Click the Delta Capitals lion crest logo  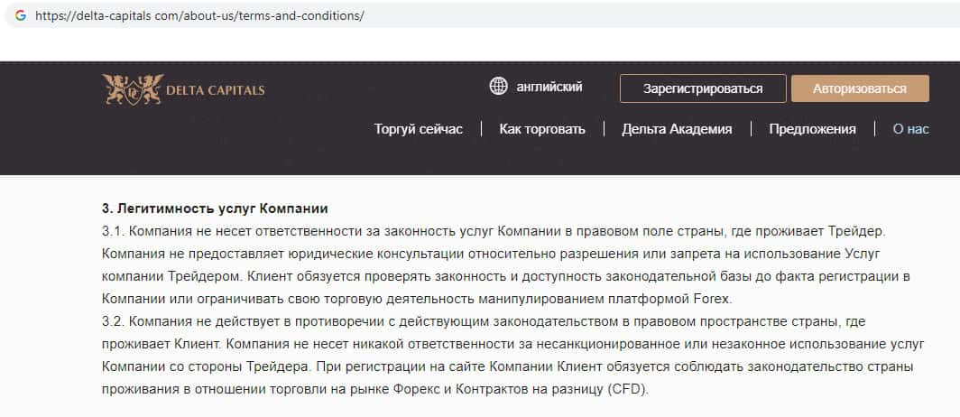point(131,88)
